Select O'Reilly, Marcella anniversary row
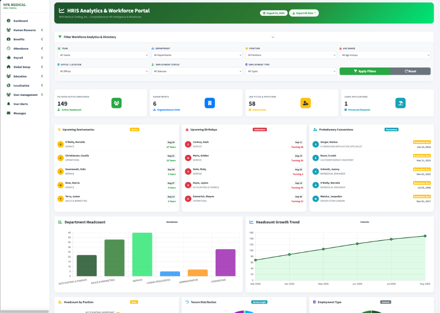The image size is (440, 313). tap(116, 144)
